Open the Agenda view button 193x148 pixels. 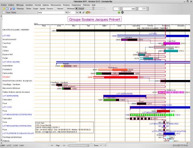[x=42, y=9]
